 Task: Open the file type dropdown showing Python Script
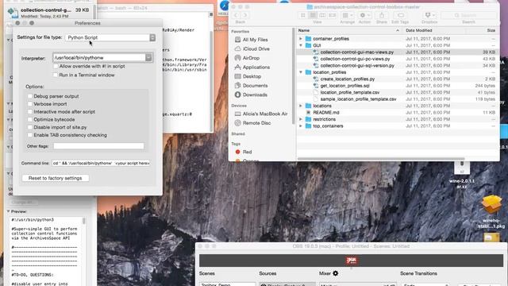pos(110,37)
